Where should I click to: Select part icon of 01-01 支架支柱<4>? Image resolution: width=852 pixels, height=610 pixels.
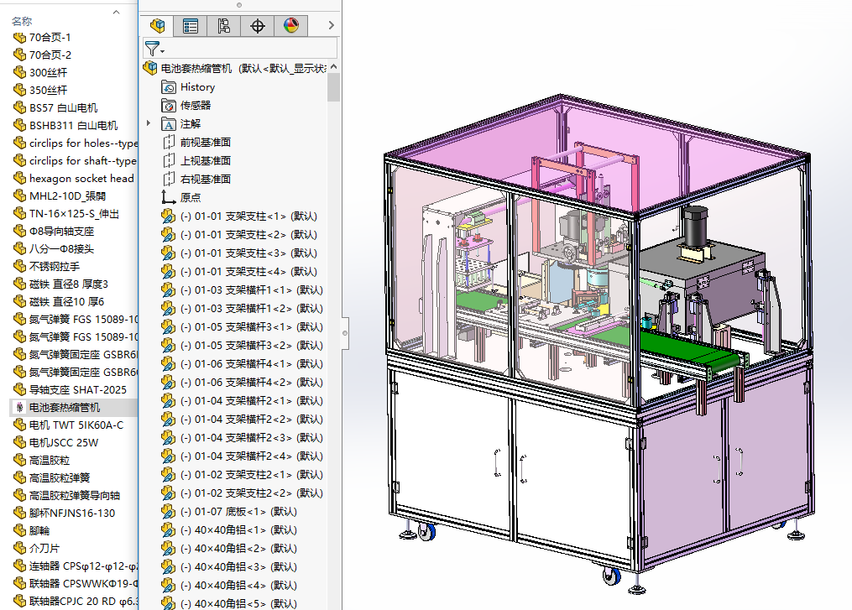[169, 272]
